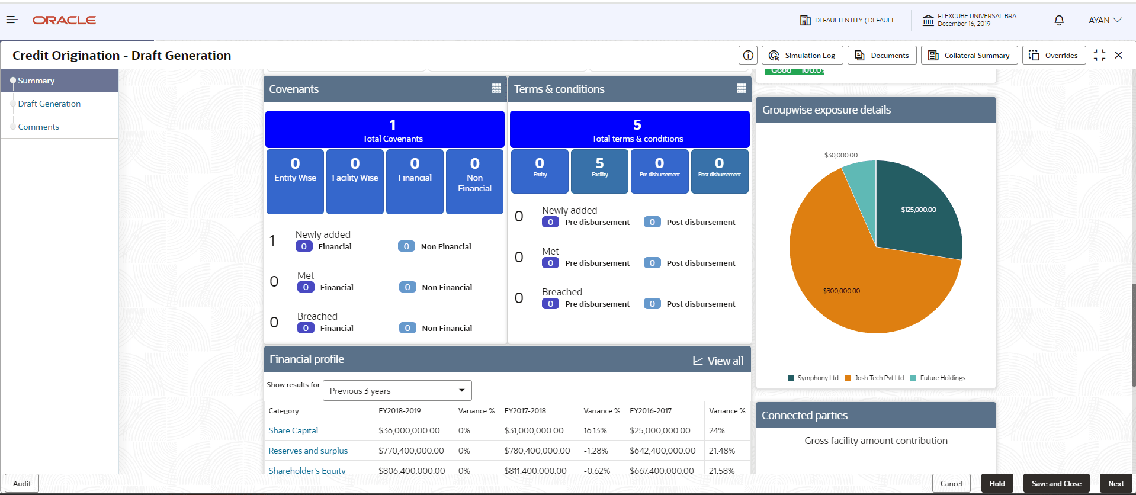
Task: Open grid view icon in Terms & conditions
Action: point(741,88)
